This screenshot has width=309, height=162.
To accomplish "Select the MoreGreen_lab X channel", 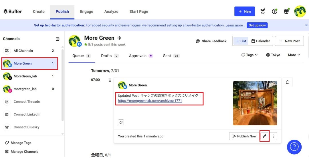I will [29, 76].
